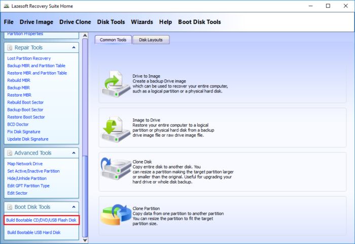
Task: Click Fix Disk Signature
Action: pyautogui.click(x=24, y=132)
